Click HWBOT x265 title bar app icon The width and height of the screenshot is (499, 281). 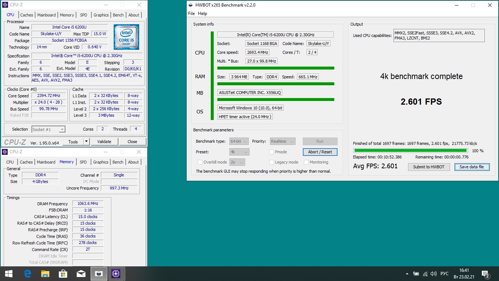click(191, 5)
